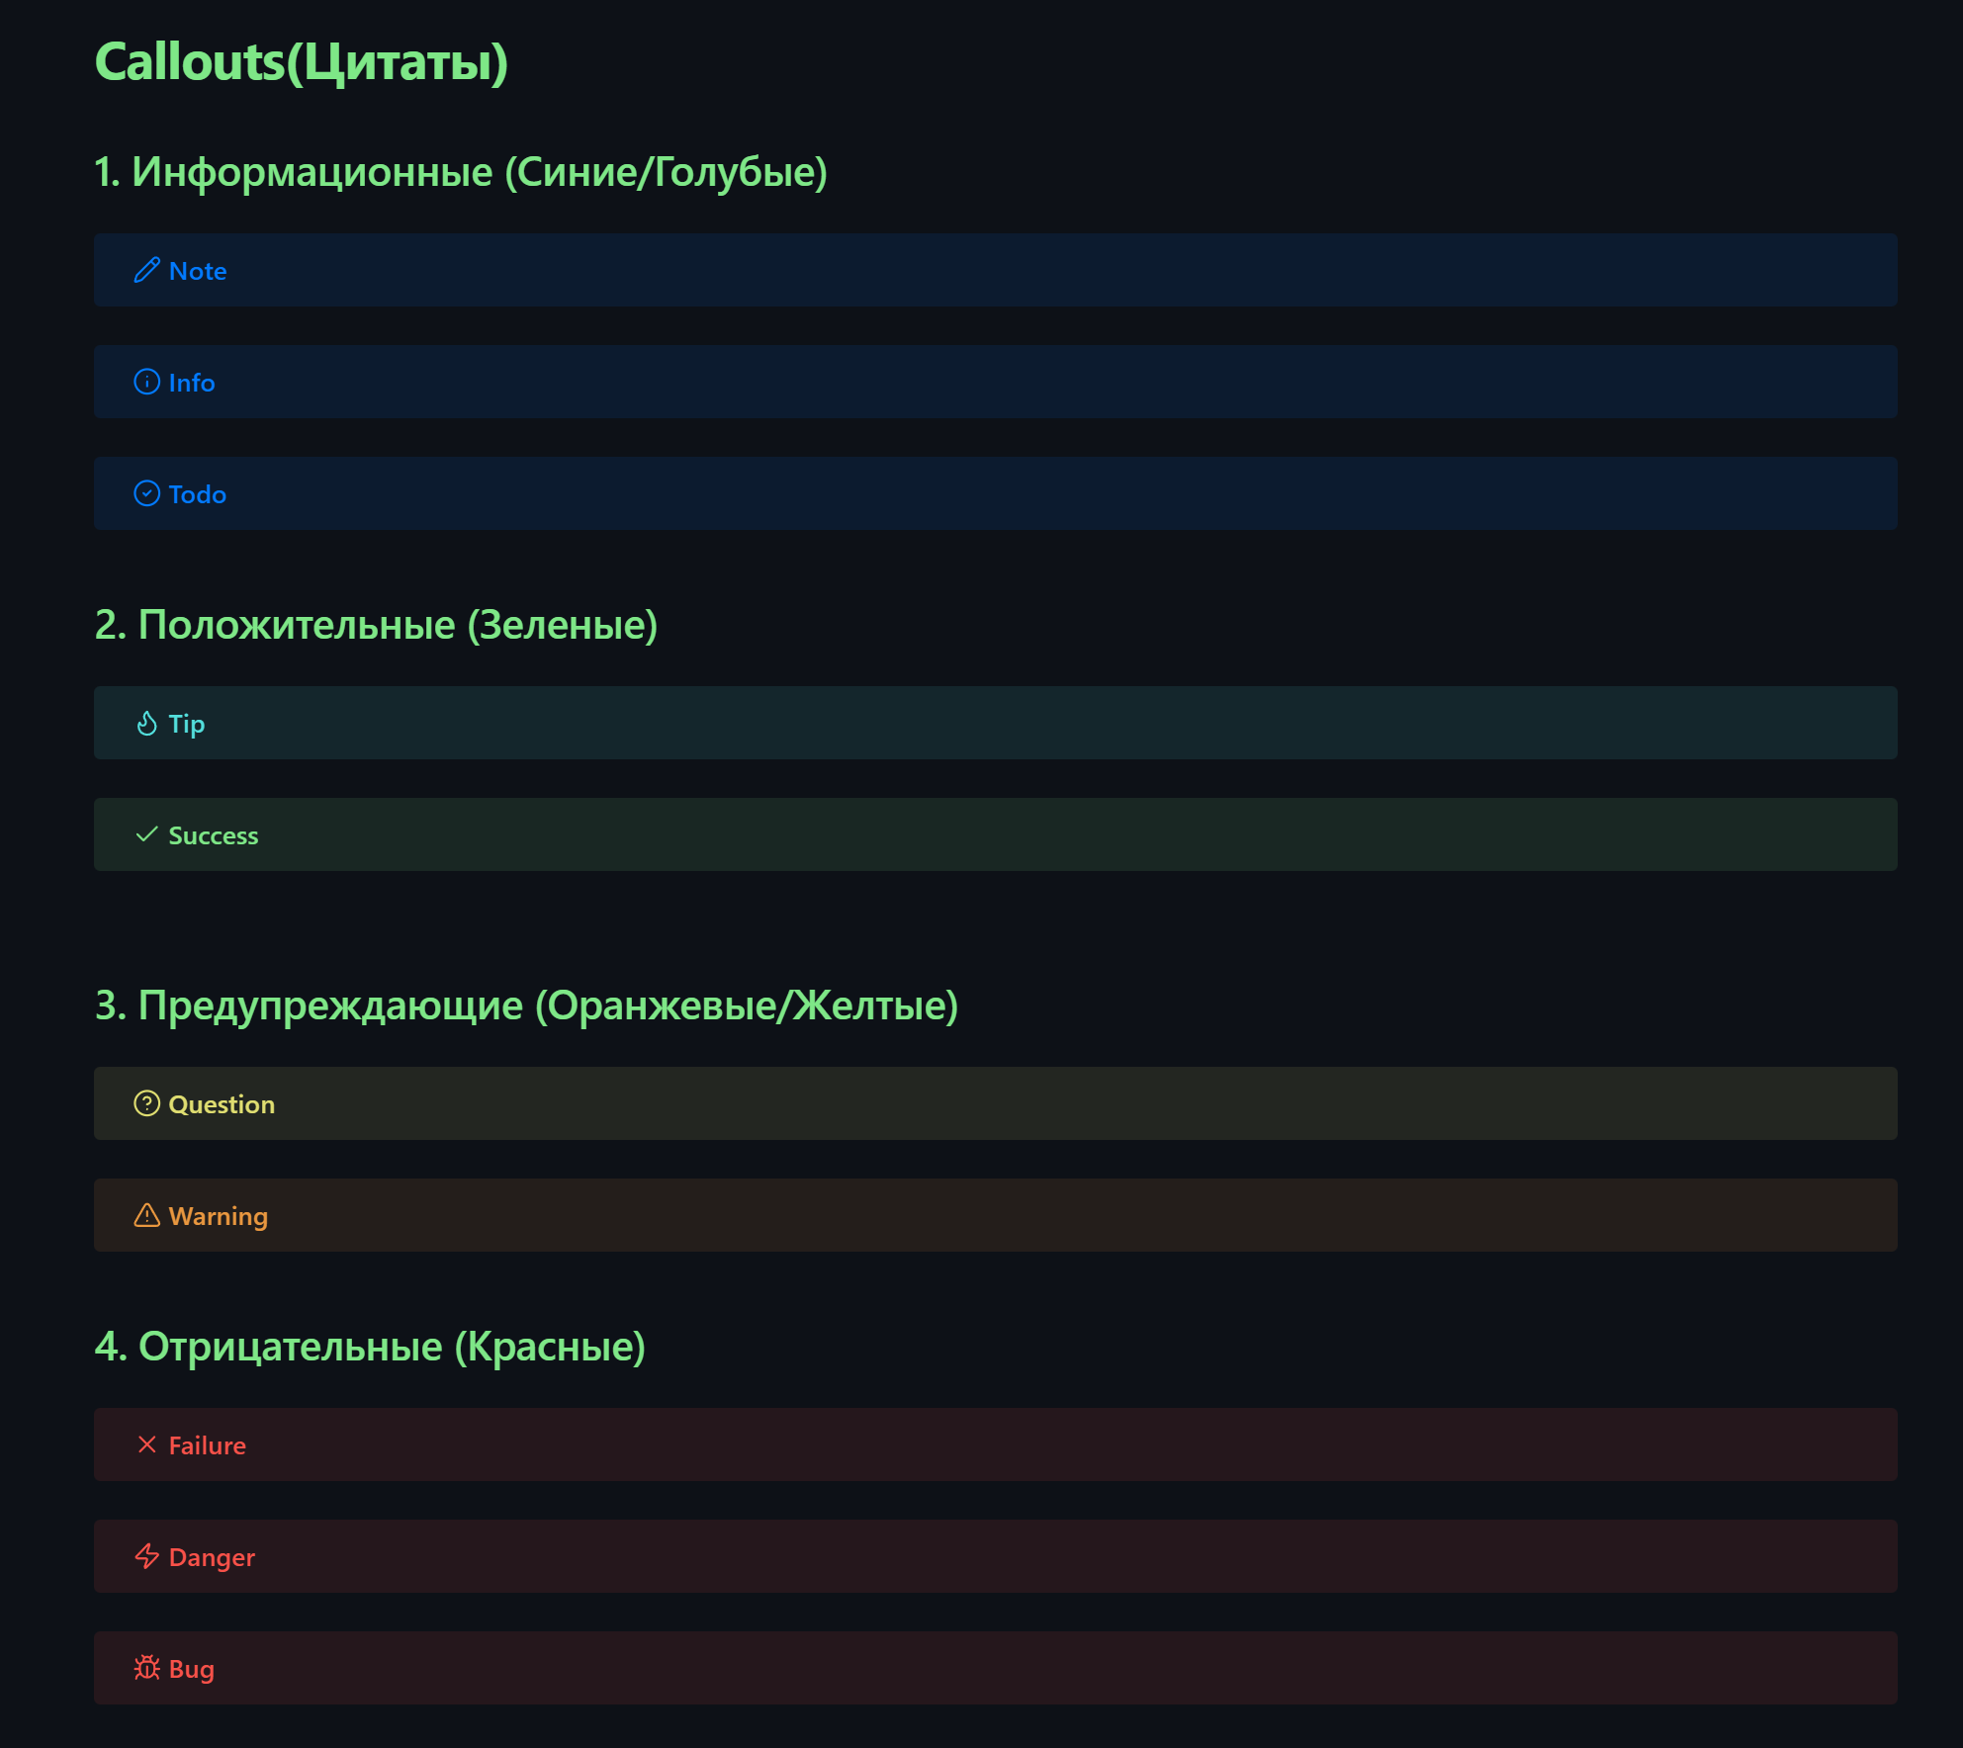Click the warning triangle icon
1963x1748 pixels.
[x=146, y=1215]
